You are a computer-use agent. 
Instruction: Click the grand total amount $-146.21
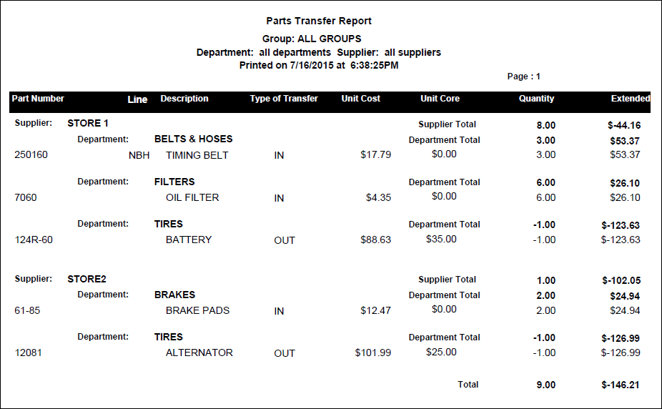tap(621, 385)
